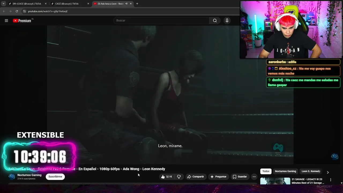Switch to the (99+)CAOZ TikTok tab
This screenshot has width=343, height=193.
[27, 4]
